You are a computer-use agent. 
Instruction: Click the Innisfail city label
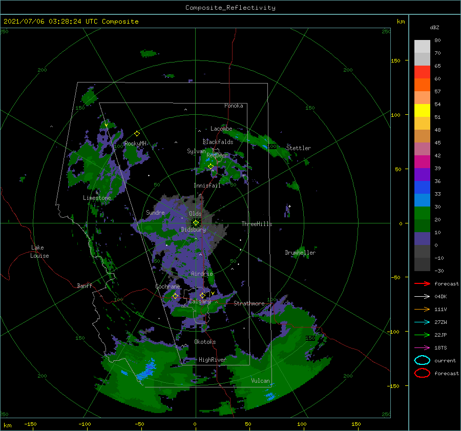click(x=207, y=186)
